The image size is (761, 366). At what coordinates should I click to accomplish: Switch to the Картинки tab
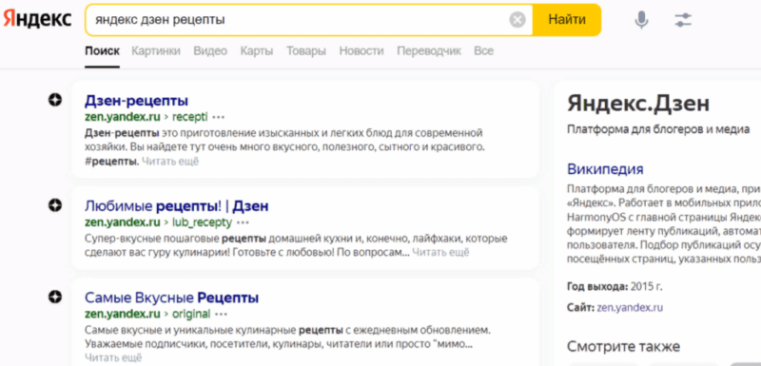click(156, 51)
